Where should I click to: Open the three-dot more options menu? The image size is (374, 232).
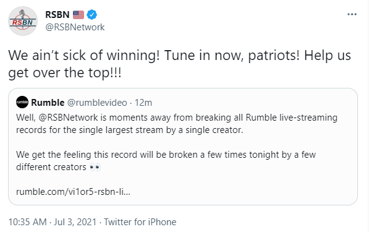click(352, 14)
